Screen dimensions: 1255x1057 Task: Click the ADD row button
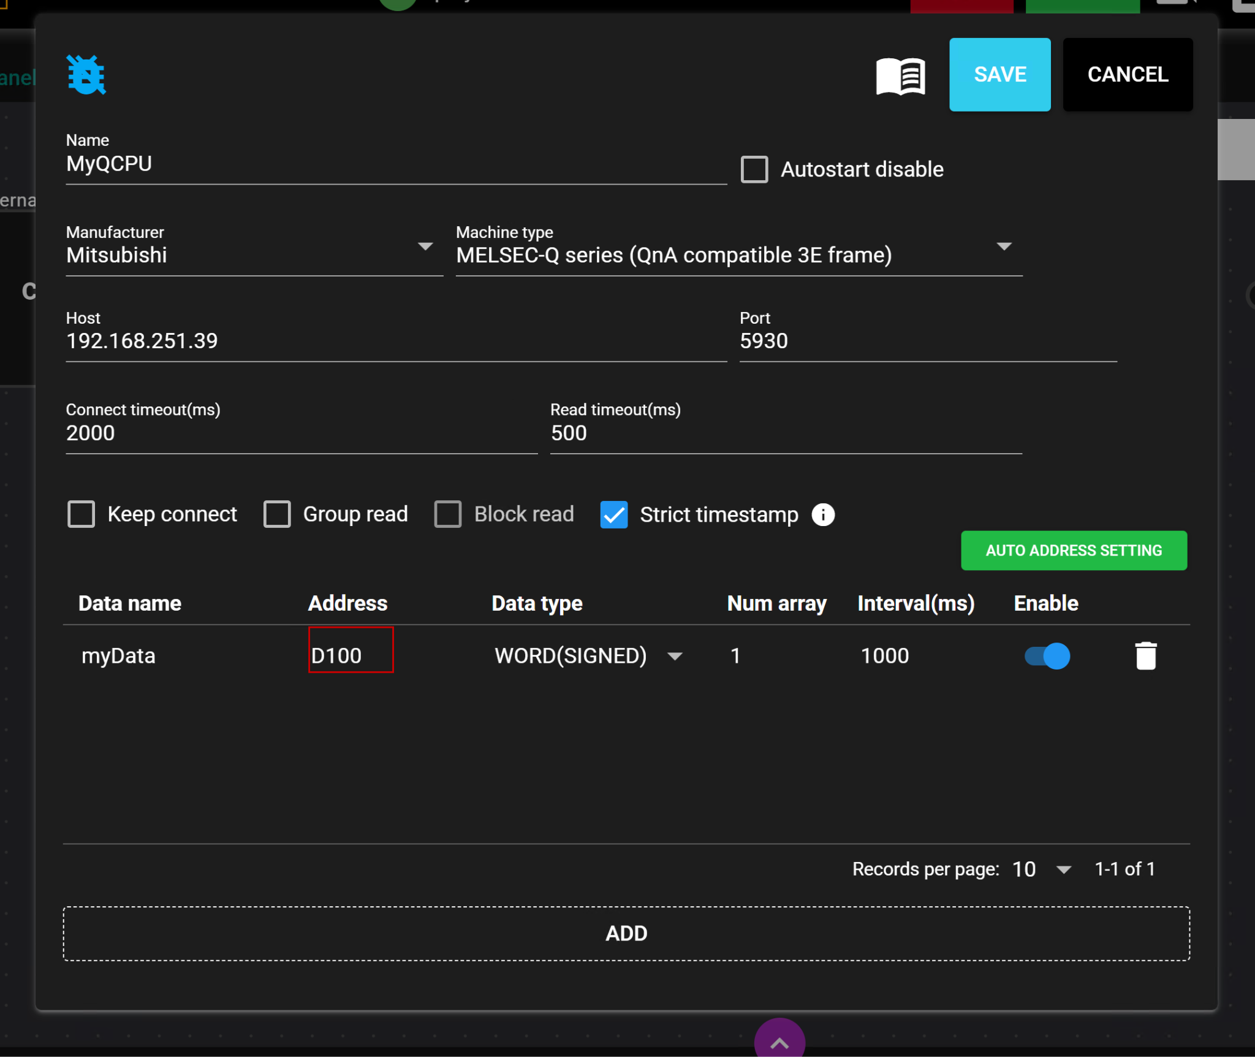pyautogui.click(x=626, y=933)
